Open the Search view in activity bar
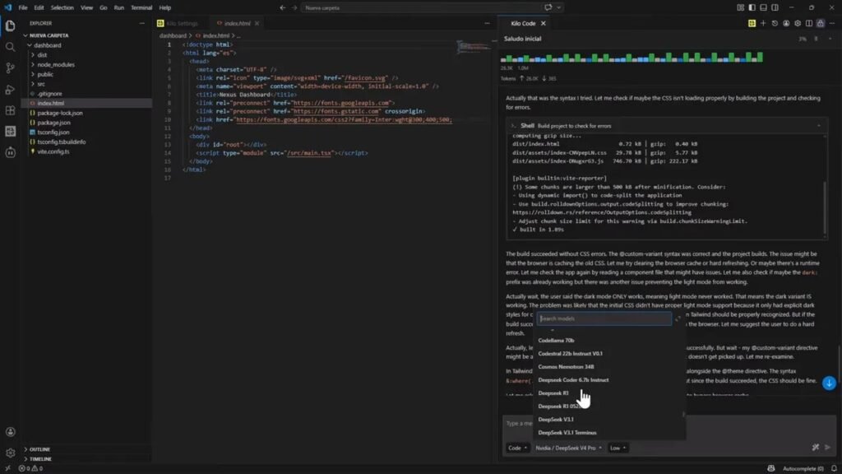This screenshot has width=842, height=474. click(x=10, y=47)
